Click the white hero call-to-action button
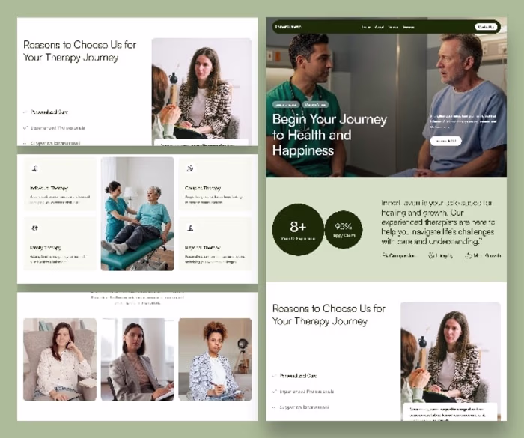Image resolution: width=524 pixels, height=438 pixels. [x=446, y=141]
